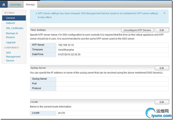Click the empty Port value cell
The height and width of the screenshot is (120, 173).
(x=112, y=84)
